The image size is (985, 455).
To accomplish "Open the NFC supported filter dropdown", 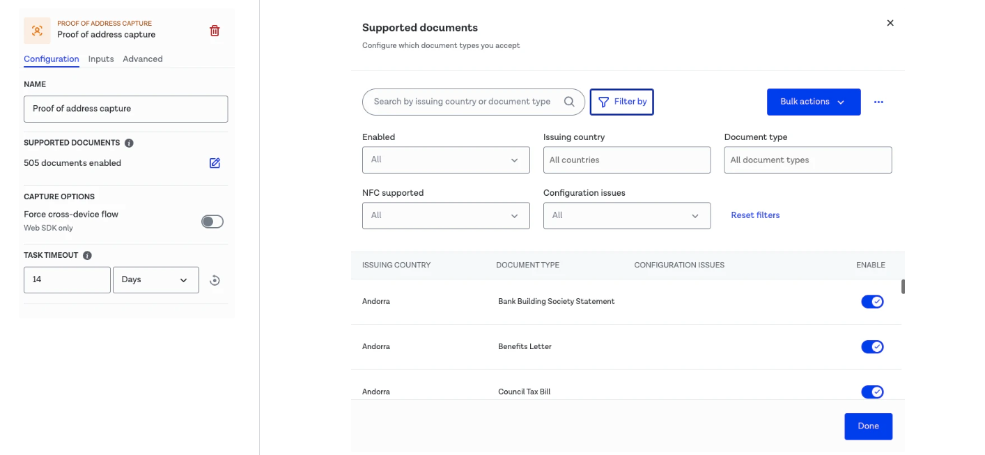I will click(x=446, y=216).
